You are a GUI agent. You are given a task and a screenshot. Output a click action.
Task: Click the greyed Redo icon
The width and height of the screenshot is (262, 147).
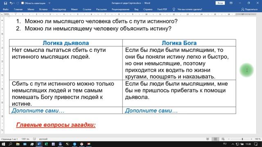click(18, 3)
